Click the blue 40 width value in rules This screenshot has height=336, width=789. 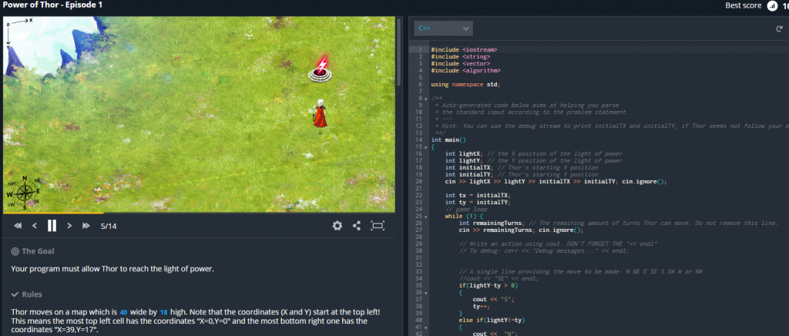(x=123, y=312)
